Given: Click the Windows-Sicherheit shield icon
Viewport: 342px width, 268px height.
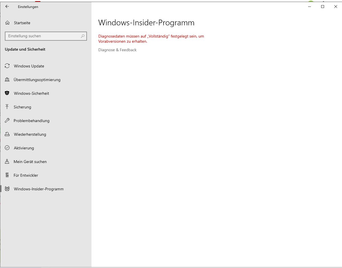Looking at the screenshot, I should (x=7, y=93).
